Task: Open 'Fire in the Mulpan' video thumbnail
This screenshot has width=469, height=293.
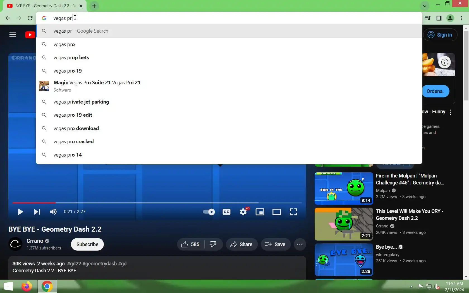Action: pos(344,188)
